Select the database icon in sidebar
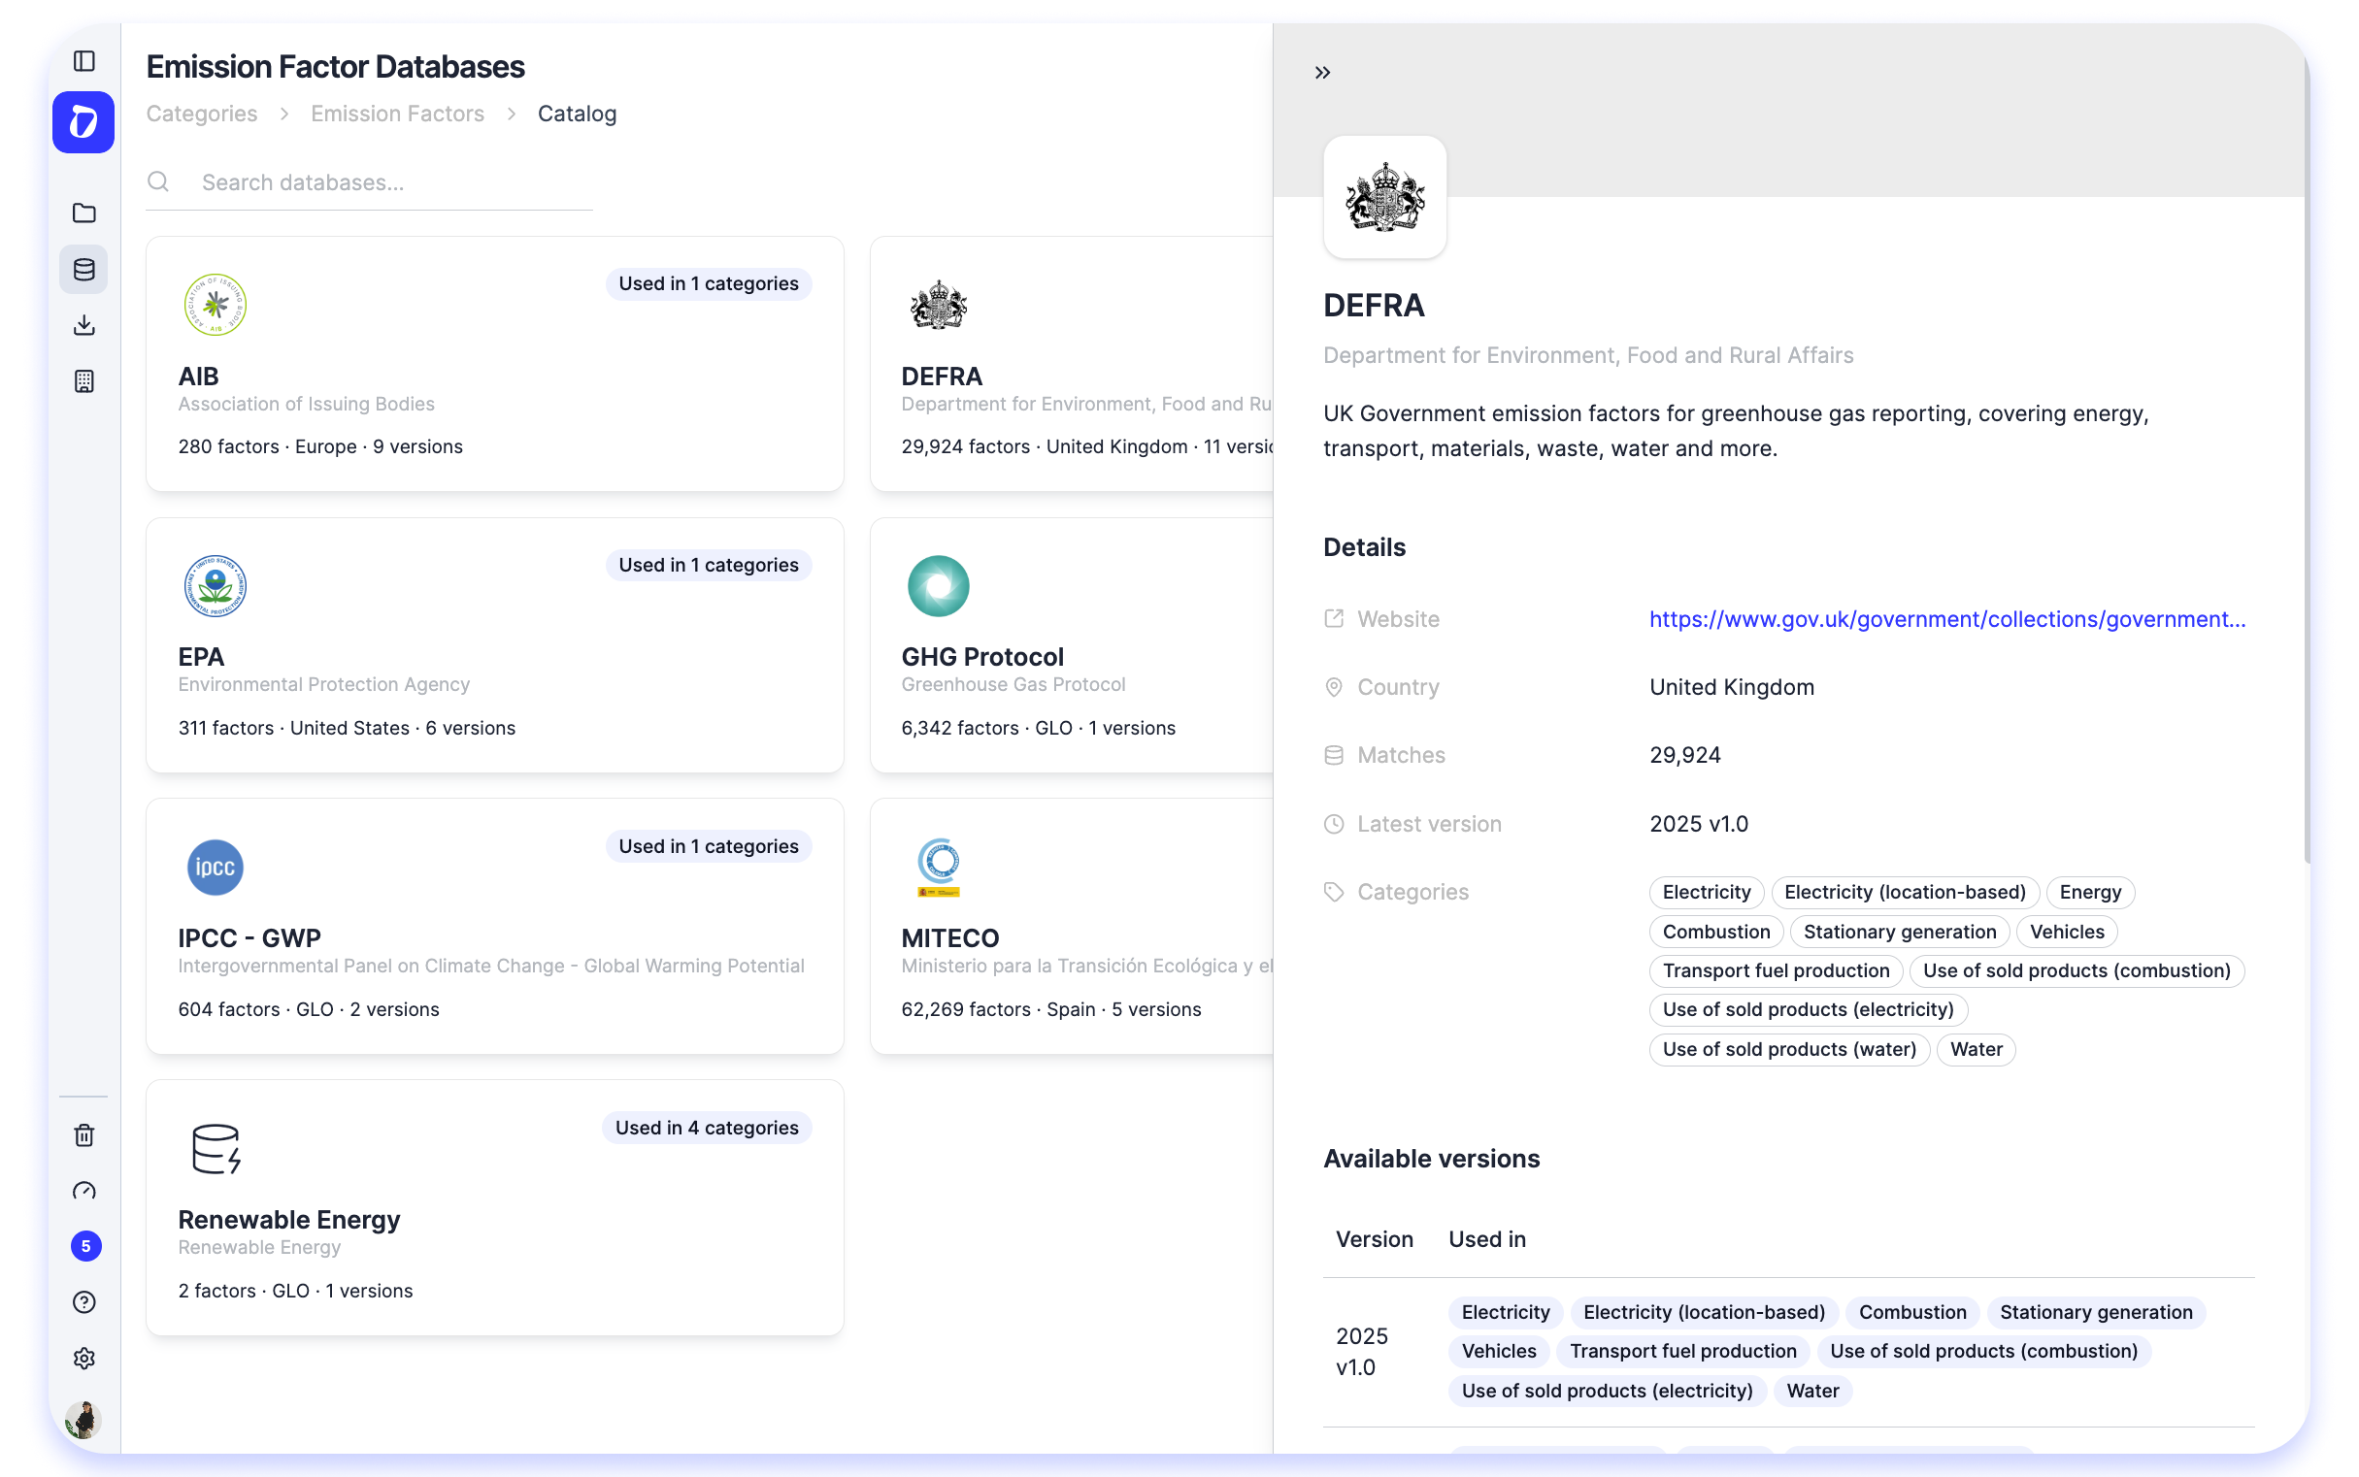Screen dimensions: 2359x1477 (84, 270)
